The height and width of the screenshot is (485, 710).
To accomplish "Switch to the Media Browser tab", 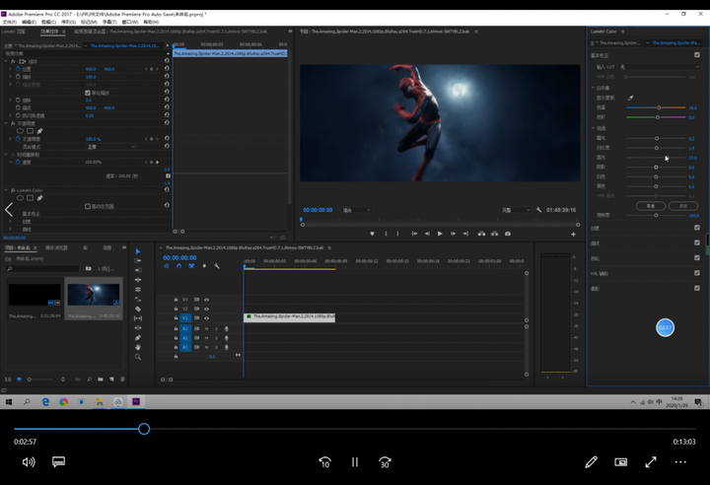I will pyautogui.click(x=56, y=247).
